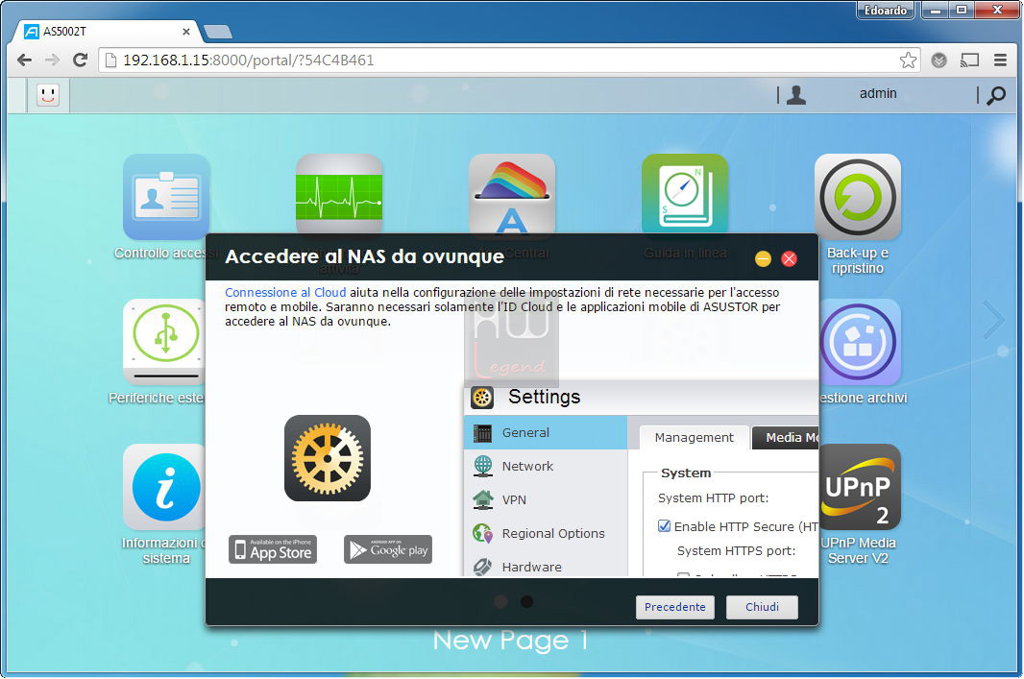Click the App Store download badge
1024x679 pixels.
[273, 549]
